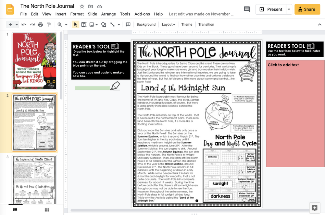Viewport: 325px width, 215px height.
Task: Select the Line tool
Action: pyautogui.click(x=113, y=24)
